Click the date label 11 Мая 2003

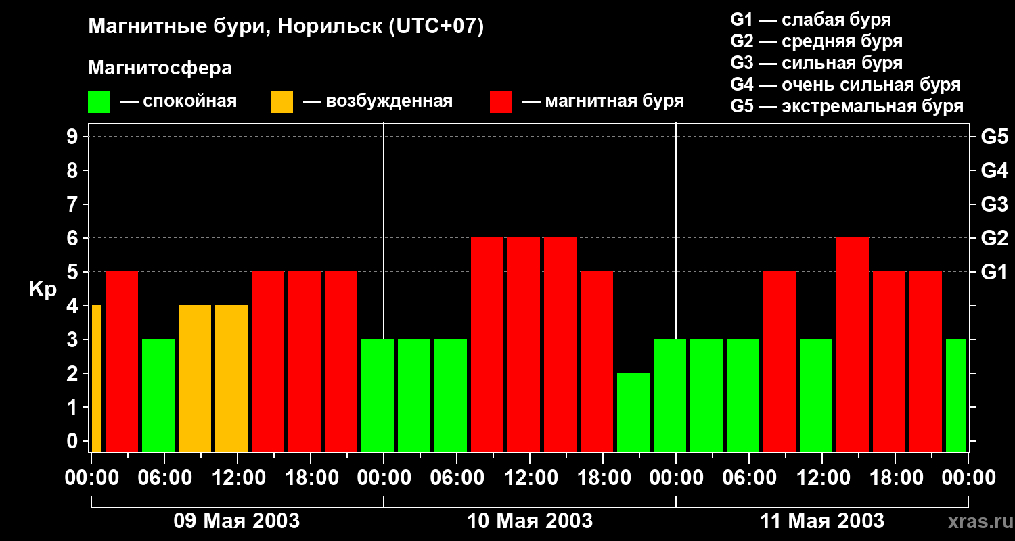click(822, 521)
